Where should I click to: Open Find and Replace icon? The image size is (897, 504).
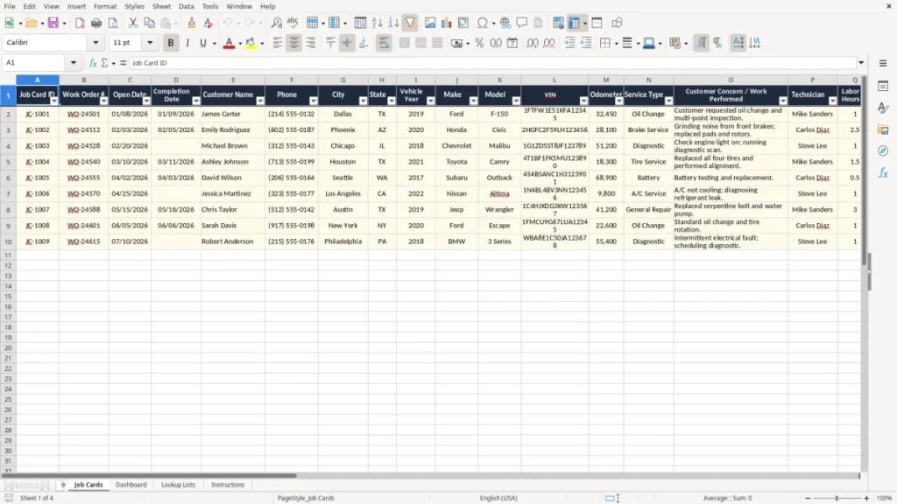click(276, 23)
